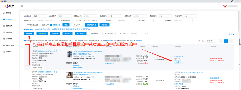Open 设置中心 in the sidebar
241x90 pixels.
tap(9, 52)
